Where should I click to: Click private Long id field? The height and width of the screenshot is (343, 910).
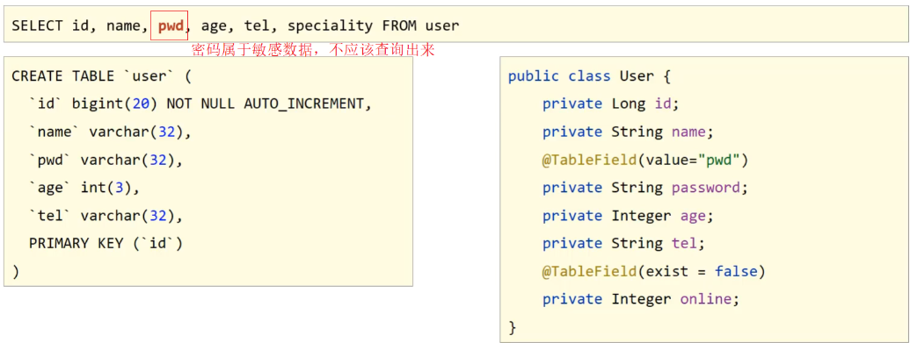tap(610, 104)
